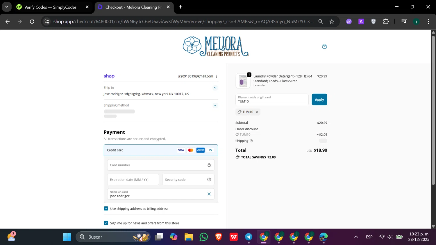Viewport: 436px width, 245px height.
Task: Expand the Ship to section
Action: point(215,88)
